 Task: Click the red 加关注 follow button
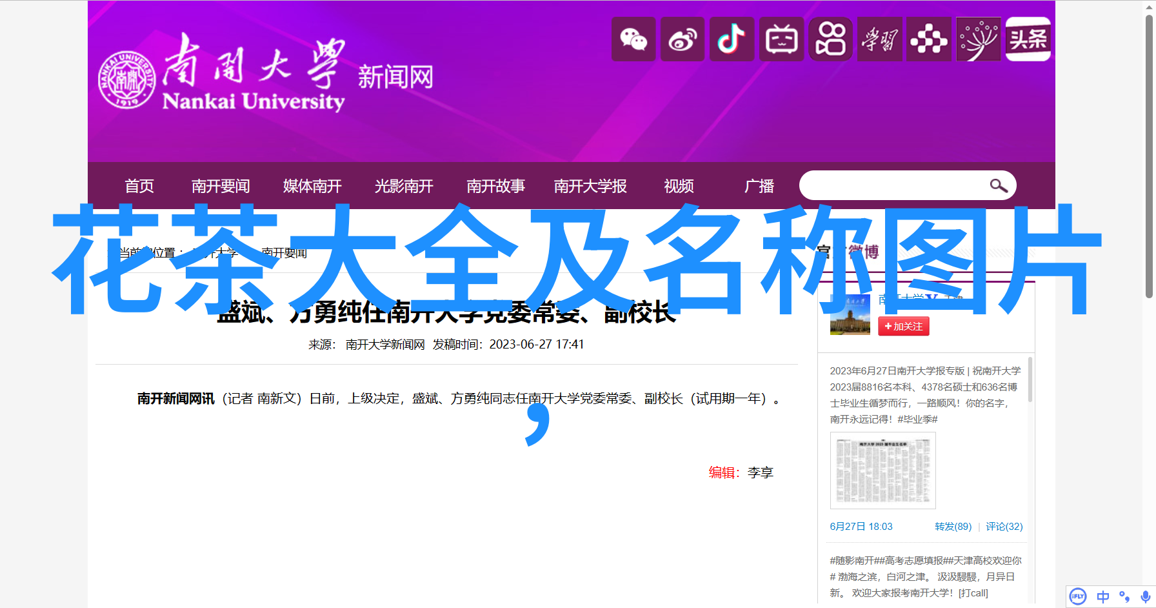[x=903, y=327]
